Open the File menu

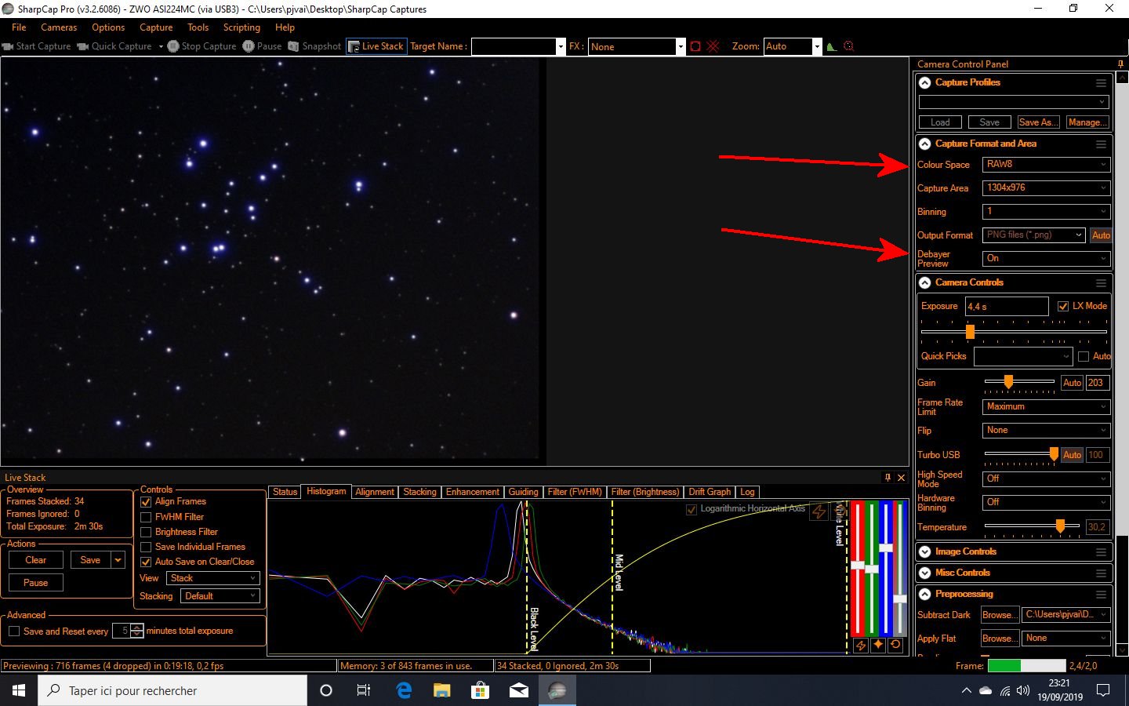[x=19, y=27]
